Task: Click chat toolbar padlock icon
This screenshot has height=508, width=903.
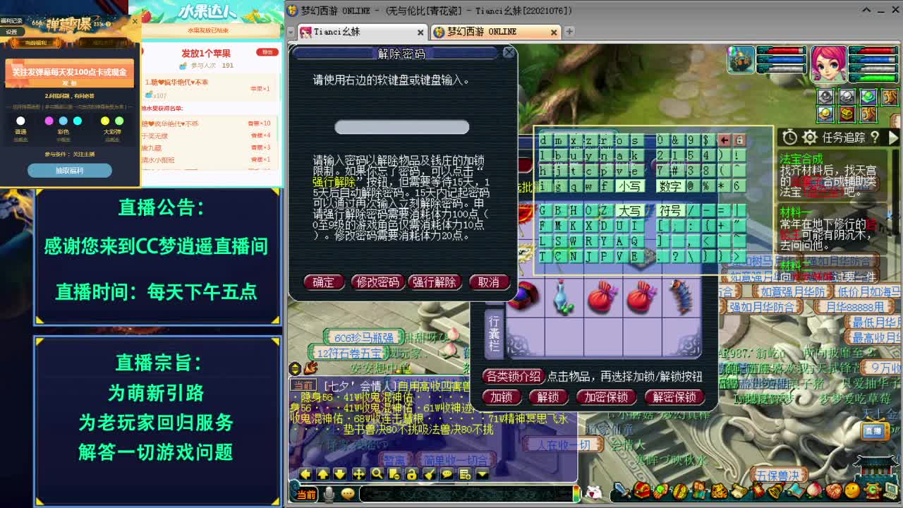Action: (x=411, y=474)
